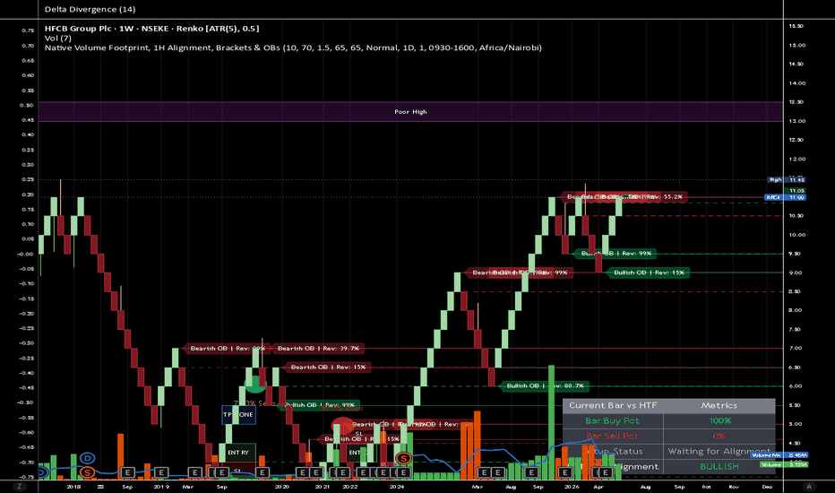Click the 100% value in the metrics table

click(719, 421)
